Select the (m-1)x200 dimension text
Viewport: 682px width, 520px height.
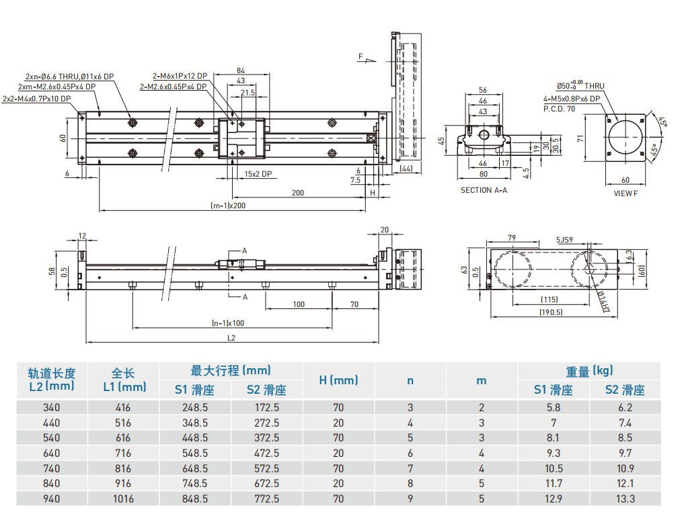[x=228, y=206]
